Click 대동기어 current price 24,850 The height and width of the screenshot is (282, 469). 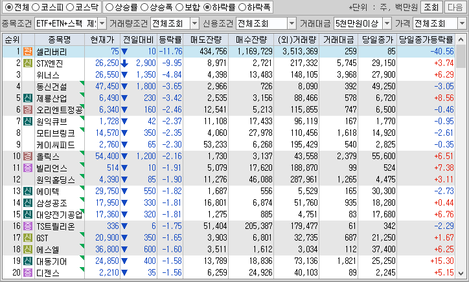(107, 261)
